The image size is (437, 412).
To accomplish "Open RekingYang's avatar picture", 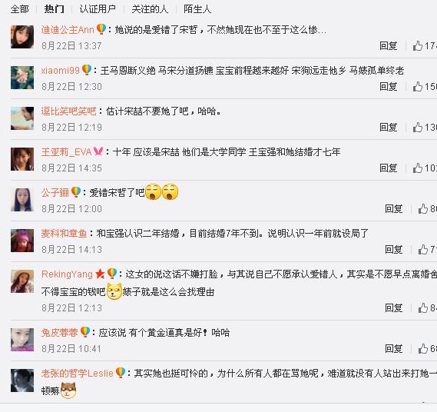I will [x=22, y=281].
